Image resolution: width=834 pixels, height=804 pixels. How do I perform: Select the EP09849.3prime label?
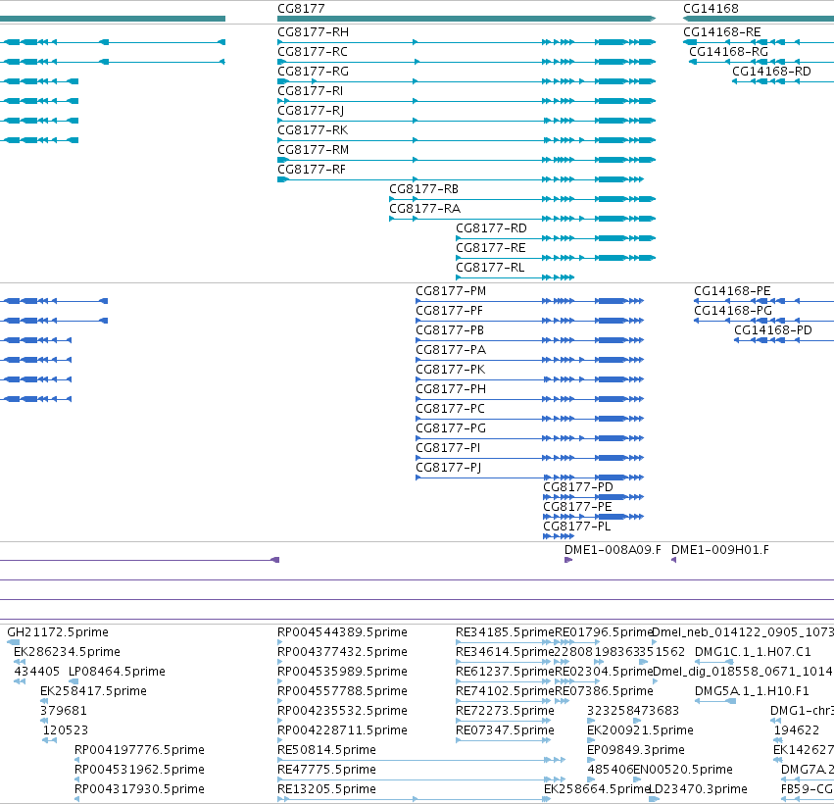point(636,750)
